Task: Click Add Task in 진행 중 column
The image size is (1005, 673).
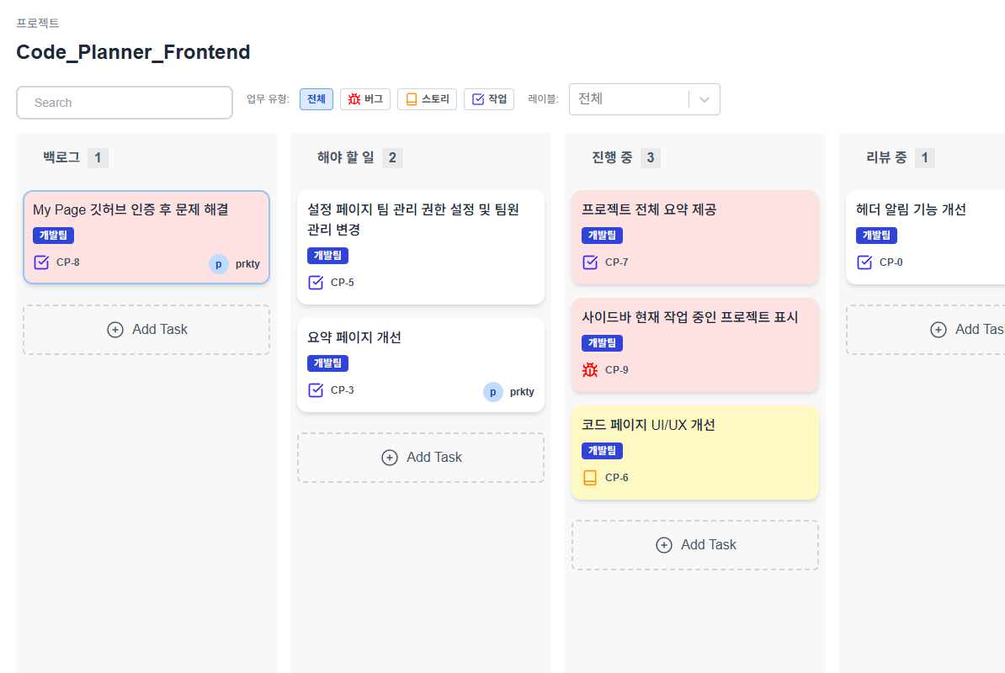Action: (695, 545)
